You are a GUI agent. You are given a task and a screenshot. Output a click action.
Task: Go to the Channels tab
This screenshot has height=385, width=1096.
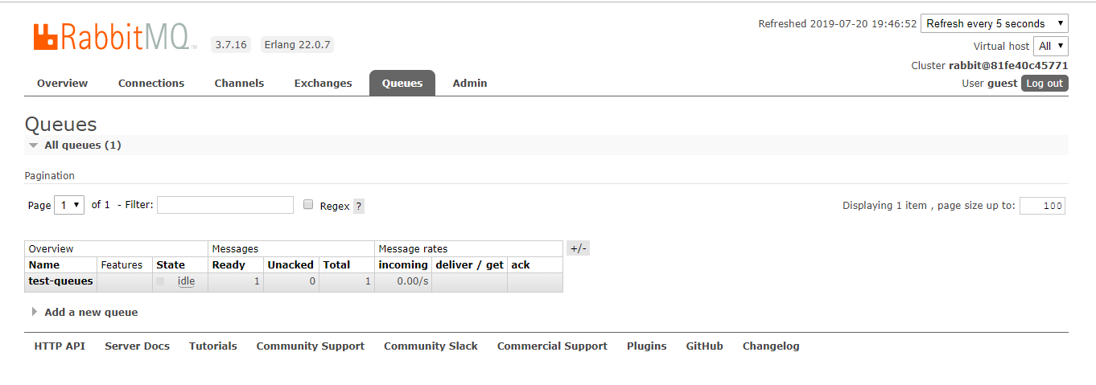click(239, 84)
